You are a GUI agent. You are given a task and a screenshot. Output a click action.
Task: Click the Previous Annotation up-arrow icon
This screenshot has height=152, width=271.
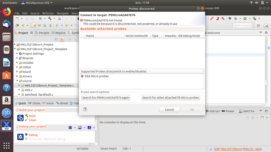click(x=67, y=25)
